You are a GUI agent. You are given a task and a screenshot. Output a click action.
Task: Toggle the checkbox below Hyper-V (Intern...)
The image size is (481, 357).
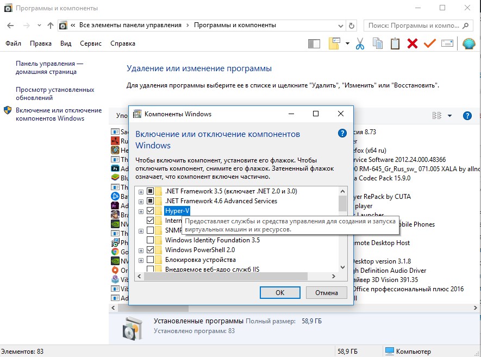pyautogui.click(x=150, y=220)
